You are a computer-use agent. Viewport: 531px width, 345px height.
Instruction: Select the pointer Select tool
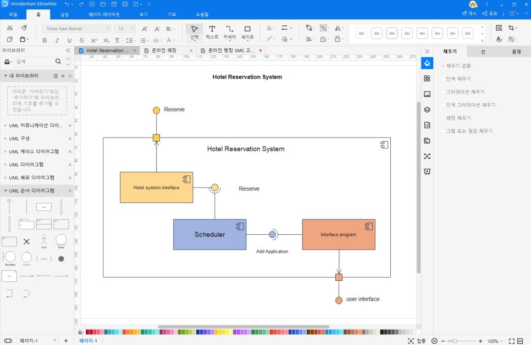click(195, 32)
